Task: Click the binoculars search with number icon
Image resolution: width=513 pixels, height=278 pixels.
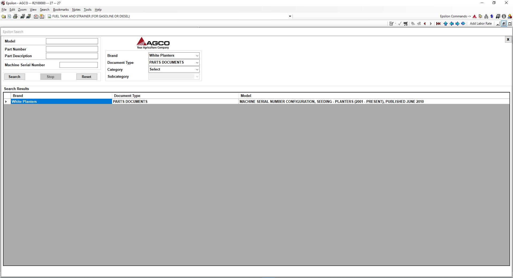Action: coord(22,16)
